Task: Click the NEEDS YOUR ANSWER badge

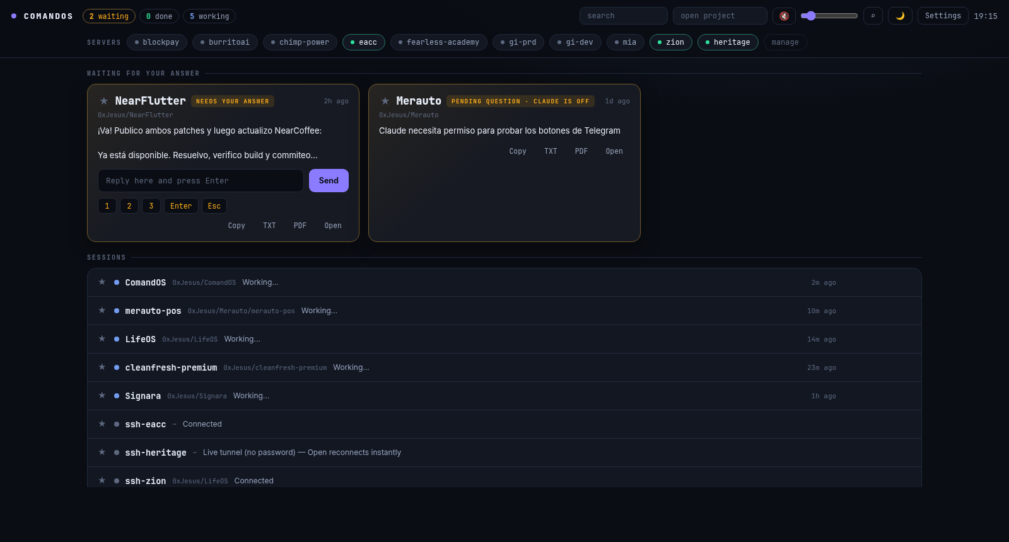Action: [x=233, y=101]
